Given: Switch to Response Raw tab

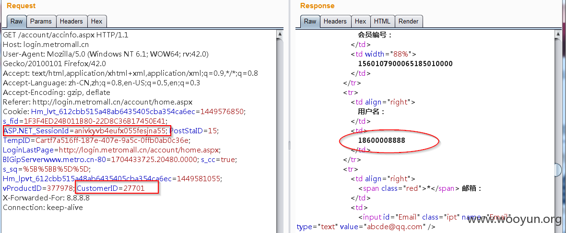Looking at the screenshot, I should click(310, 21).
